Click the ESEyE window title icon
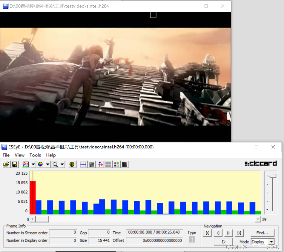 4,147
